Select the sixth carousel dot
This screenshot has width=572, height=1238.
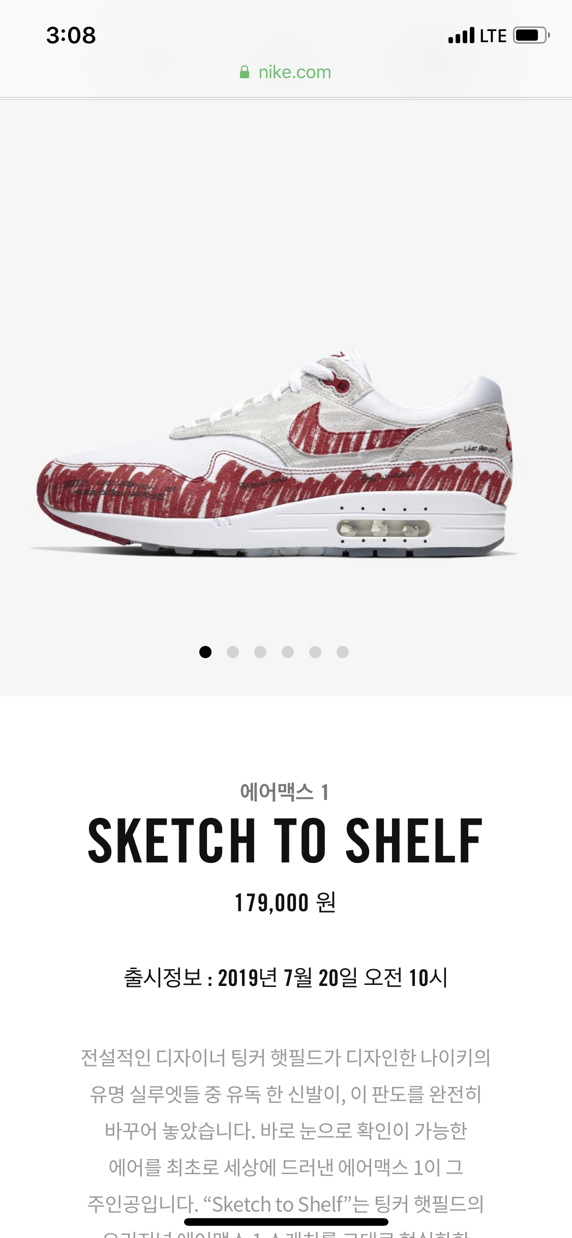click(343, 652)
